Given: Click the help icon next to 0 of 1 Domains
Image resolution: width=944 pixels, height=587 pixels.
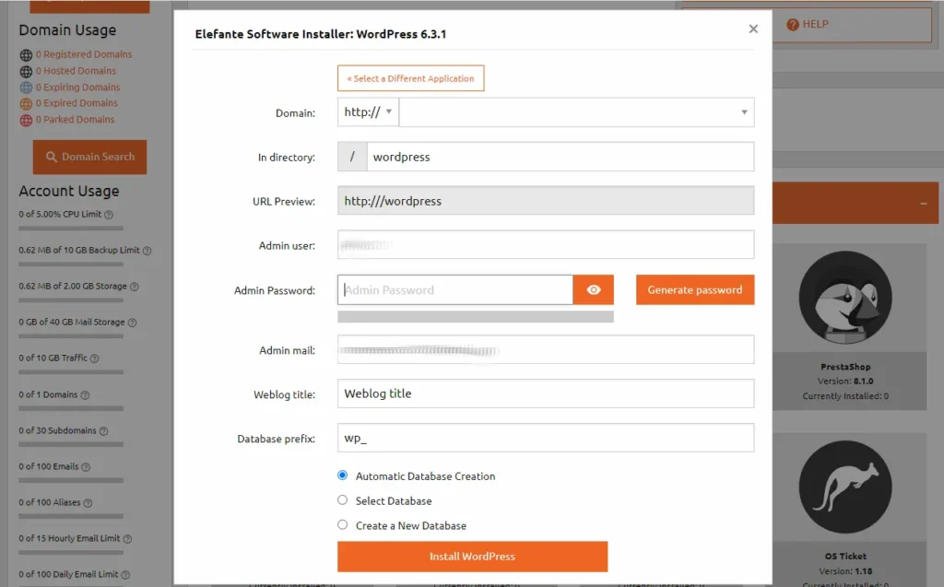Looking at the screenshot, I should coord(85,395).
